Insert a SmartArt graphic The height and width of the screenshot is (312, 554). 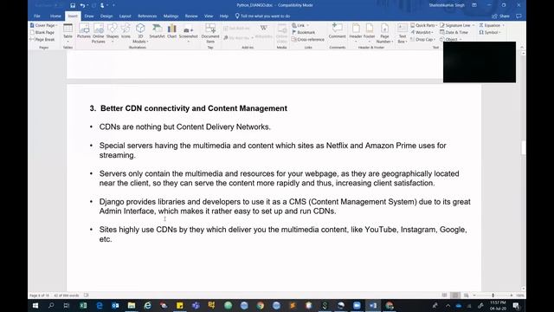click(x=157, y=32)
